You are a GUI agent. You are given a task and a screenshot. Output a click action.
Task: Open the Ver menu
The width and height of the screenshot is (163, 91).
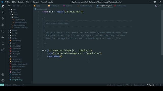[28, 2]
